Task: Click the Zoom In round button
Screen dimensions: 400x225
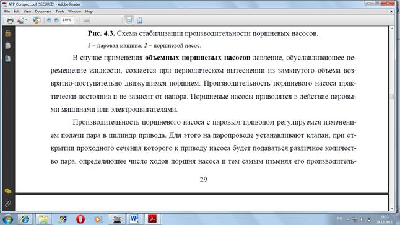Action: coord(56,20)
